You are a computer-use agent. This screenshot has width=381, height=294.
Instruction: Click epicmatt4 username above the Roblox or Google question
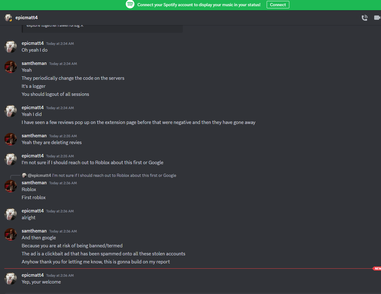click(33, 156)
